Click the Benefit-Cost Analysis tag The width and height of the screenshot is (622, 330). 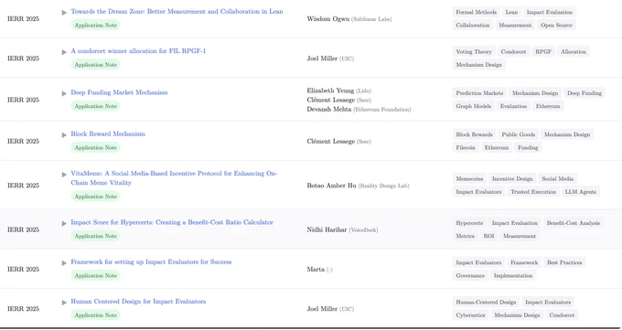click(574, 223)
